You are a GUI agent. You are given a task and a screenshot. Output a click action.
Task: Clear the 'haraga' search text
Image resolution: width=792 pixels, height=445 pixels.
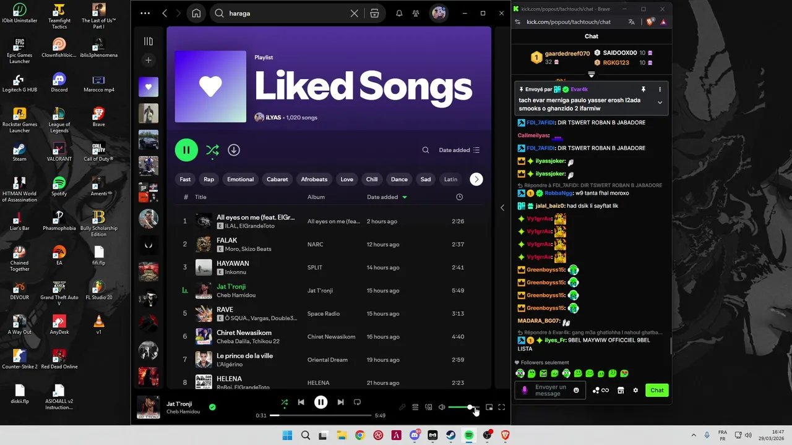(x=354, y=13)
